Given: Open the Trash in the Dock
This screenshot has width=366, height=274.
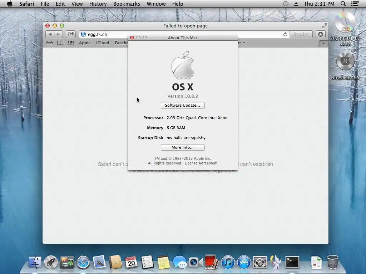Looking at the screenshot, I should tap(332, 262).
